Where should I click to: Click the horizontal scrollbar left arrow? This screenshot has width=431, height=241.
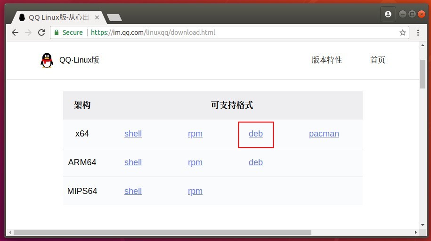(x=10, y=233)
